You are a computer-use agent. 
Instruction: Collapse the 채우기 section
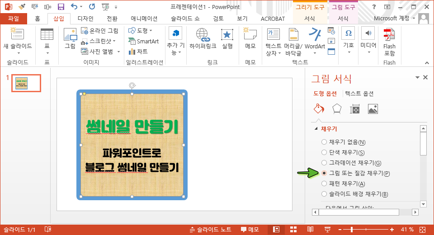(x=316, y=129)
